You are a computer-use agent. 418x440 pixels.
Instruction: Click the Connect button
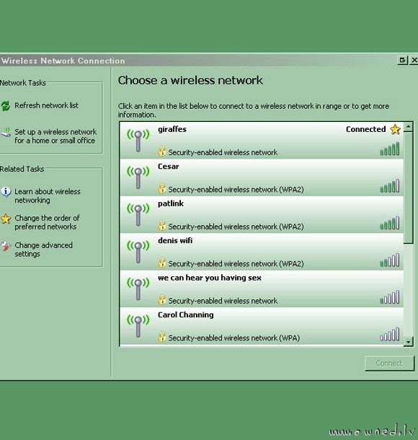click(389, 364)
